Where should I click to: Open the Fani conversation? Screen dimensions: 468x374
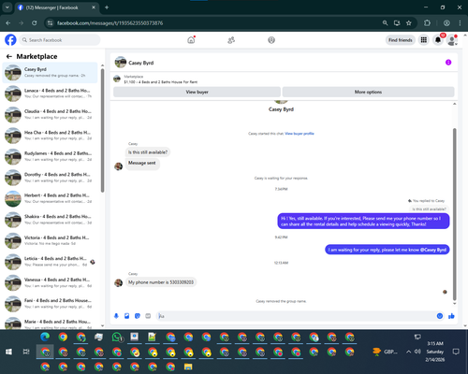tap(50, 304)
